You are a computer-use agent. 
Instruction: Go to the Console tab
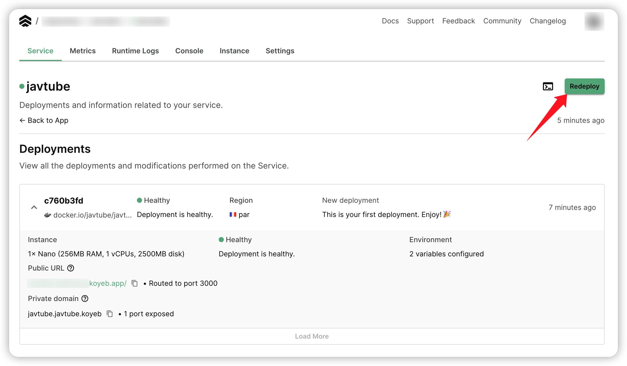point(189,51)
